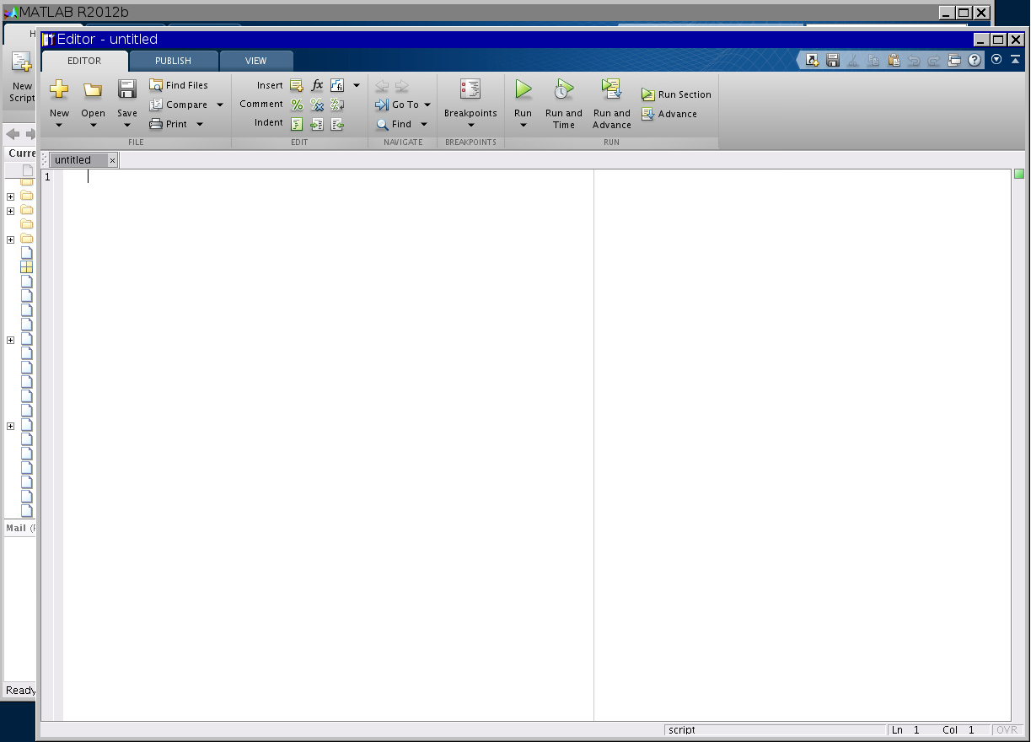Click the Redo arrow in quick access toolbar
Viewport: 1031px width, 742px height.
[x=934, y=60]
